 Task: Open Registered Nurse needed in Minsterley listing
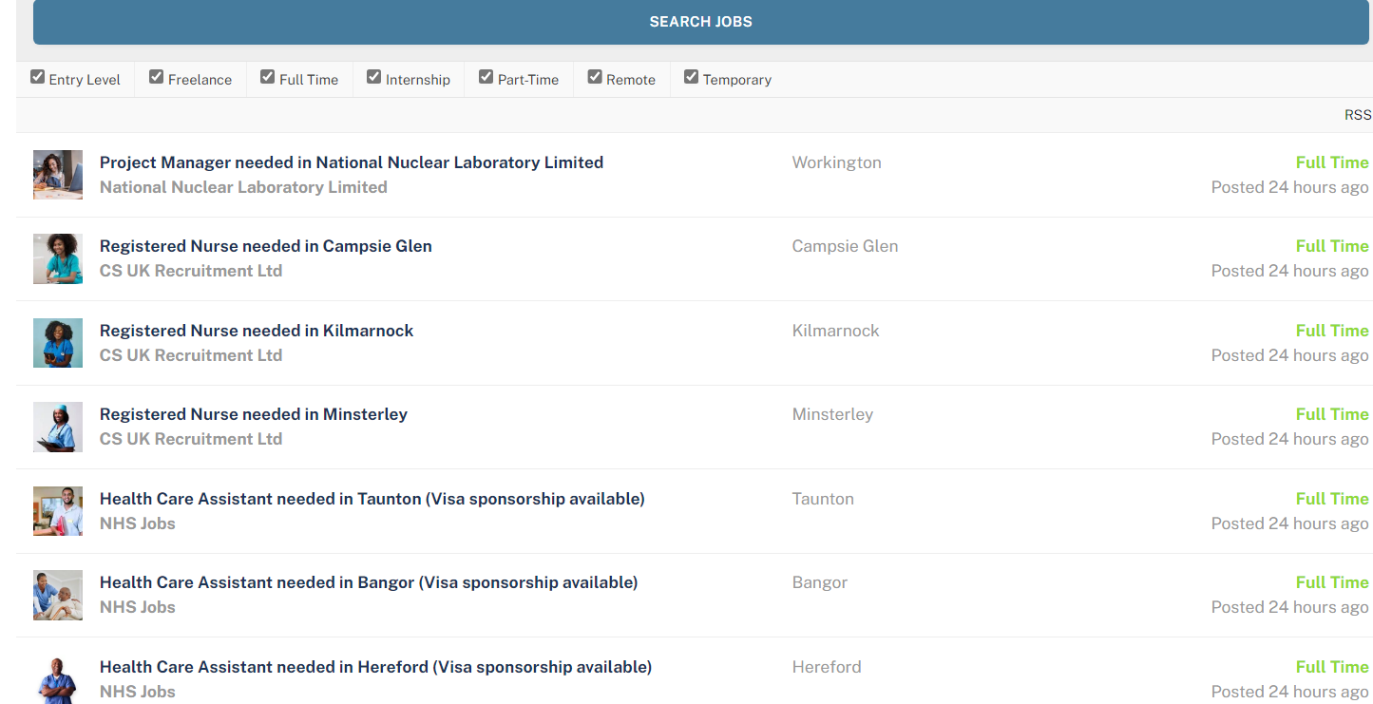click(x=254, y=414)
